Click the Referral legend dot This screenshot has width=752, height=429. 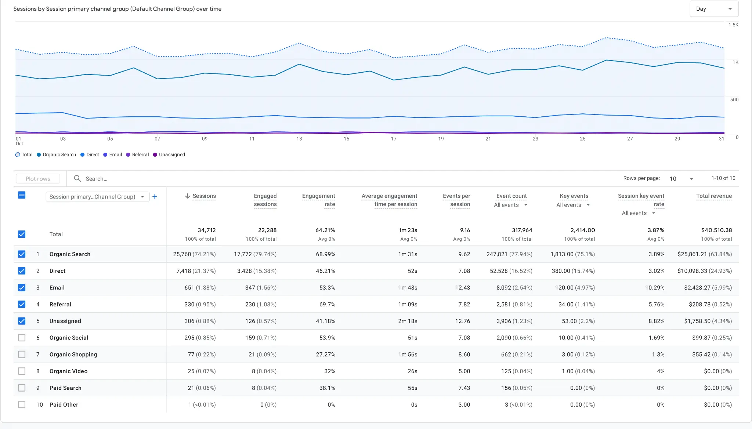[128, 154]
